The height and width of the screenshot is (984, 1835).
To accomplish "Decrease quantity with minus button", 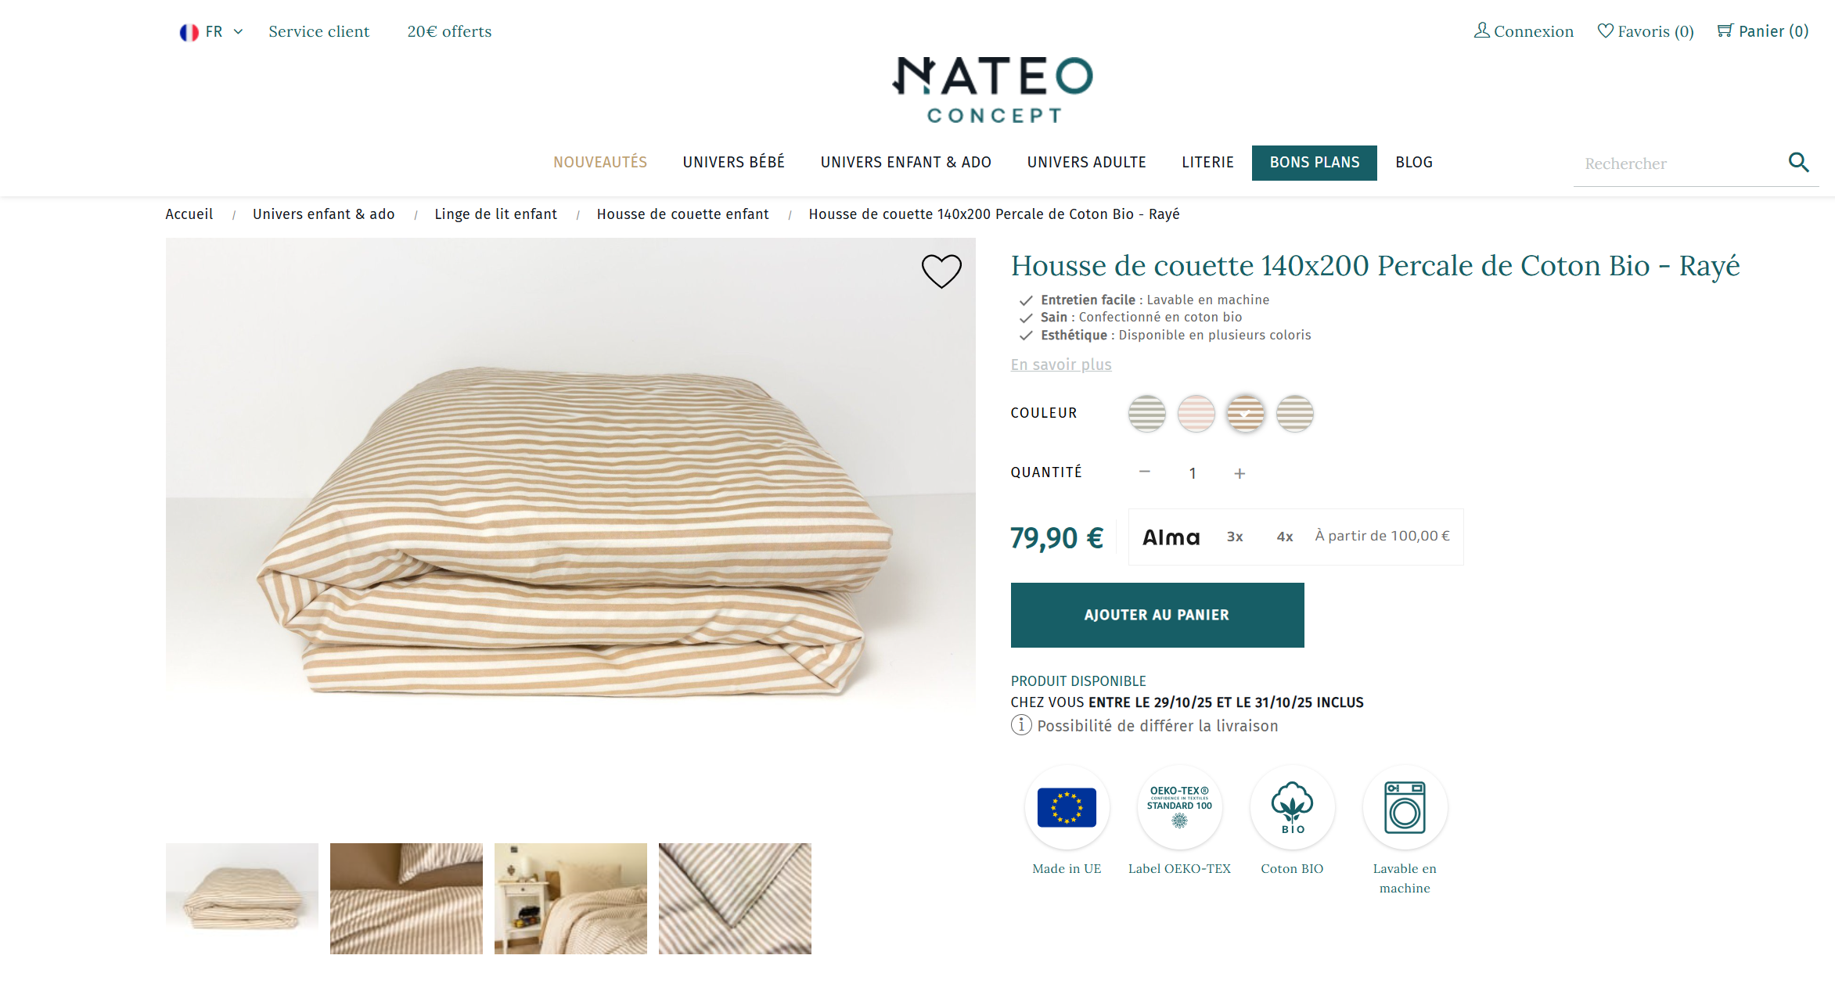I will click(x=1145, y=472).
